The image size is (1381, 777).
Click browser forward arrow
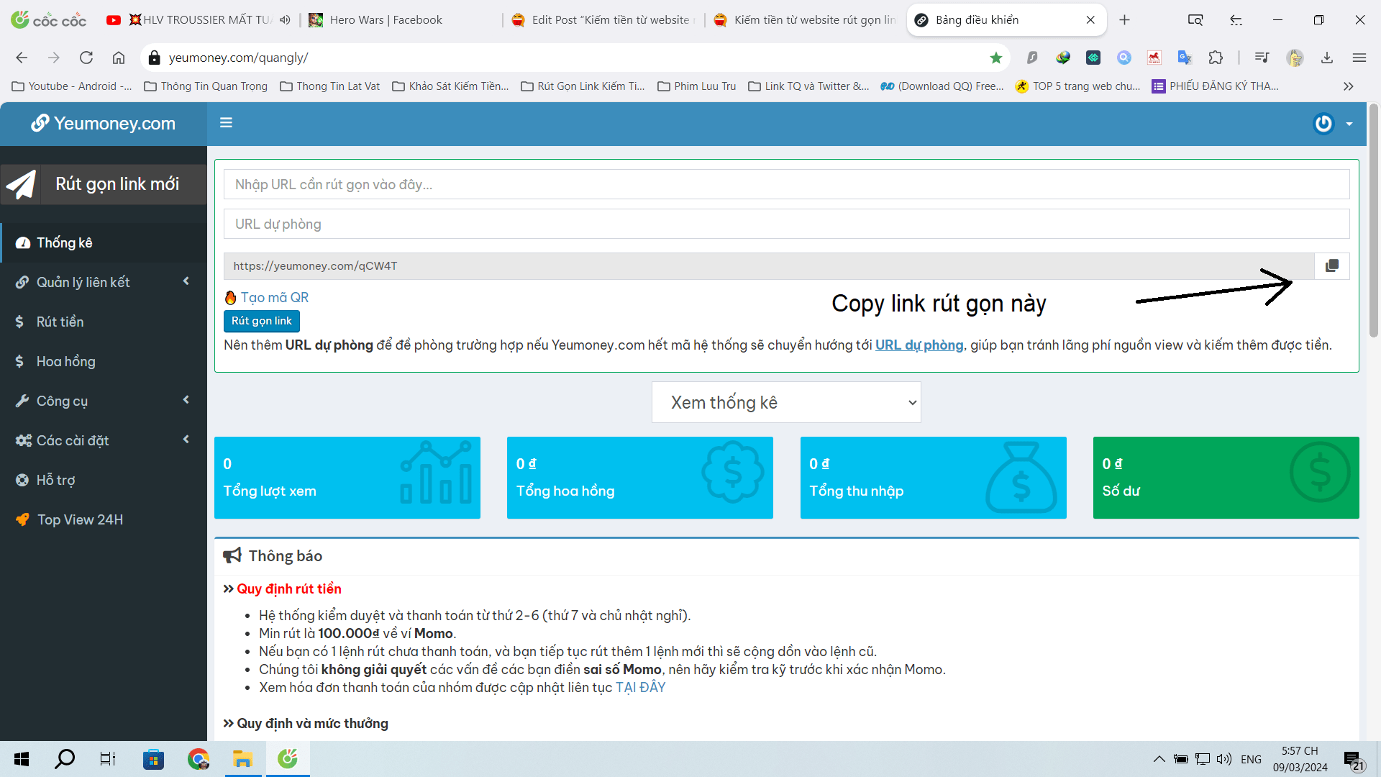coord(54,58)
